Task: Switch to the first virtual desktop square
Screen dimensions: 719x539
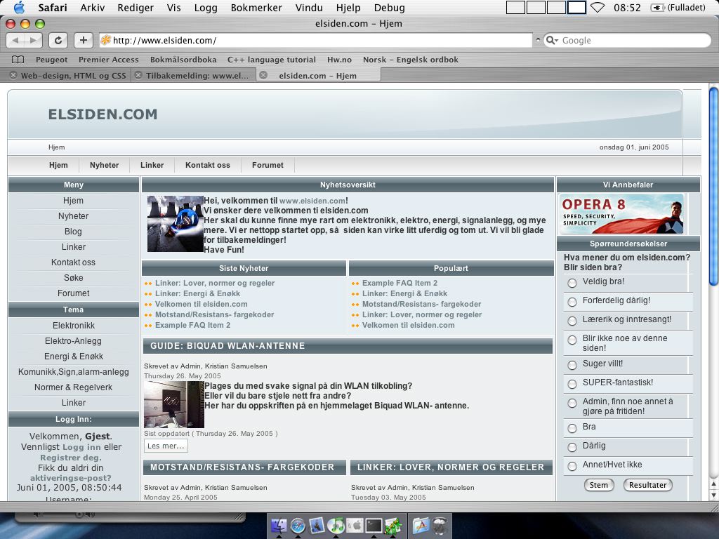Action: tap(515, 7)
